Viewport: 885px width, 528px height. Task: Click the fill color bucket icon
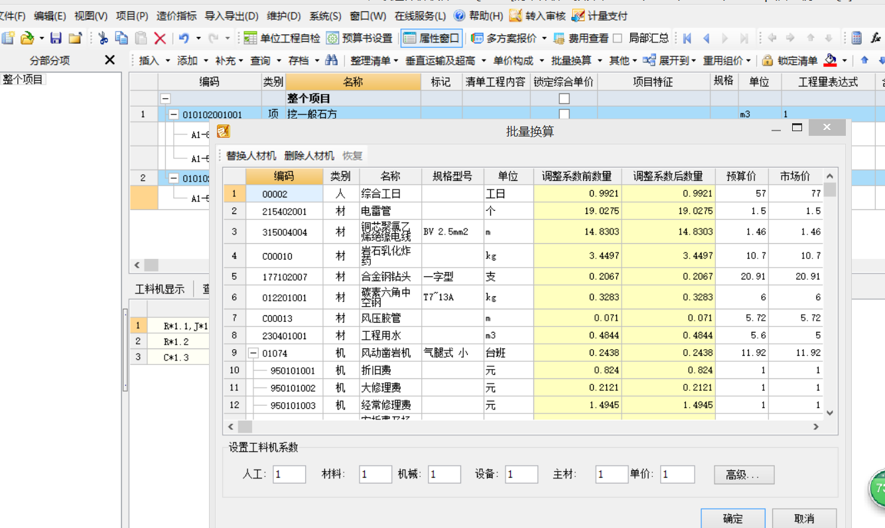click(830, 60)
